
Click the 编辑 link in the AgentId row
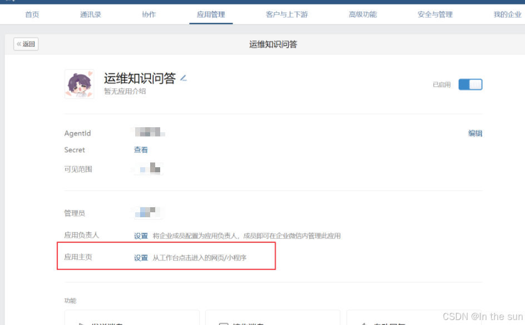475,133
